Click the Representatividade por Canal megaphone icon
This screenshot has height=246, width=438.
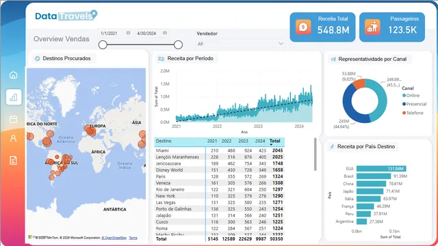point(333,59)
